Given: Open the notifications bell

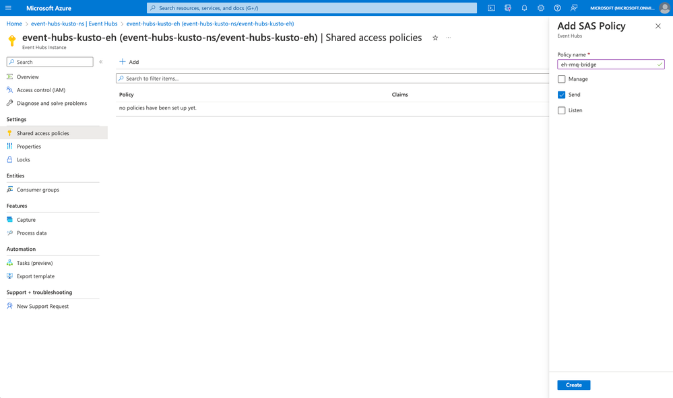Looking at the screenshot, I should click(524, 8).
